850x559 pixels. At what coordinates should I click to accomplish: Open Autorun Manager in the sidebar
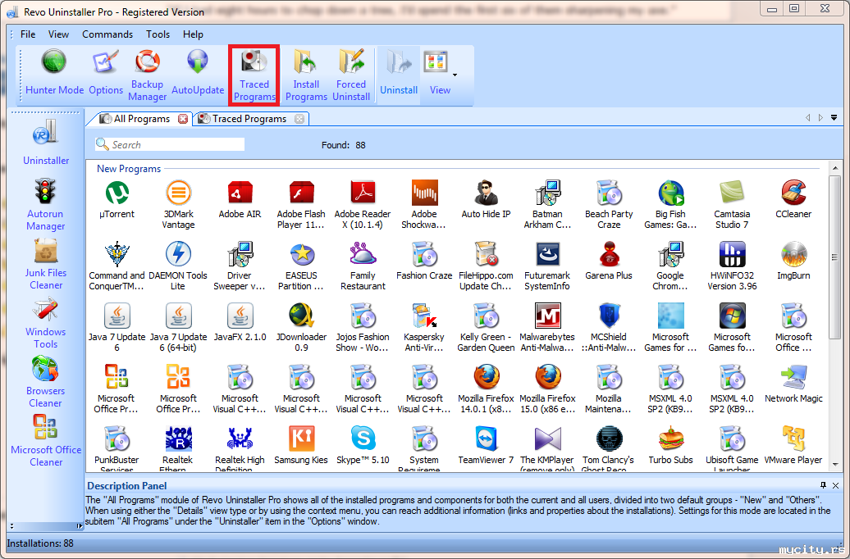(x=46, y=205)
